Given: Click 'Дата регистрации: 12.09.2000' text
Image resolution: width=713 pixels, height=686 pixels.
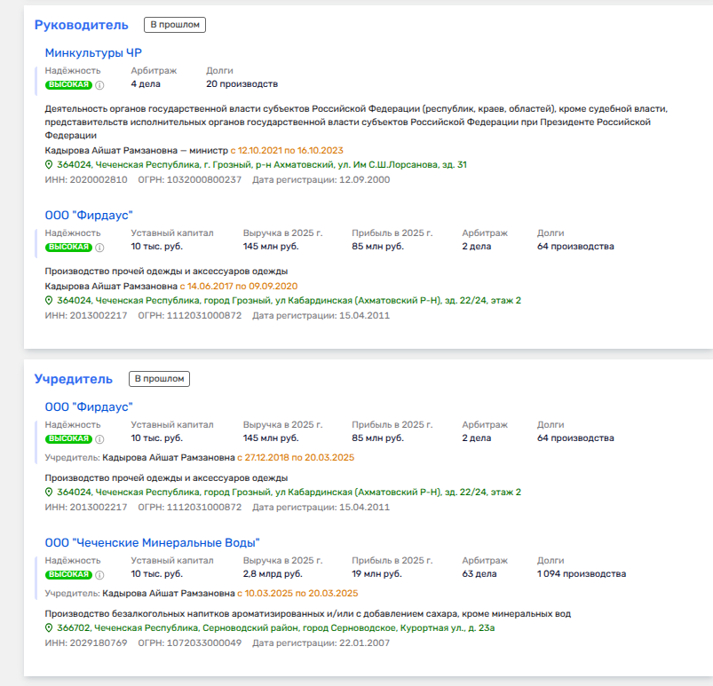Looking at the screenshot, I should pos(321,179).
